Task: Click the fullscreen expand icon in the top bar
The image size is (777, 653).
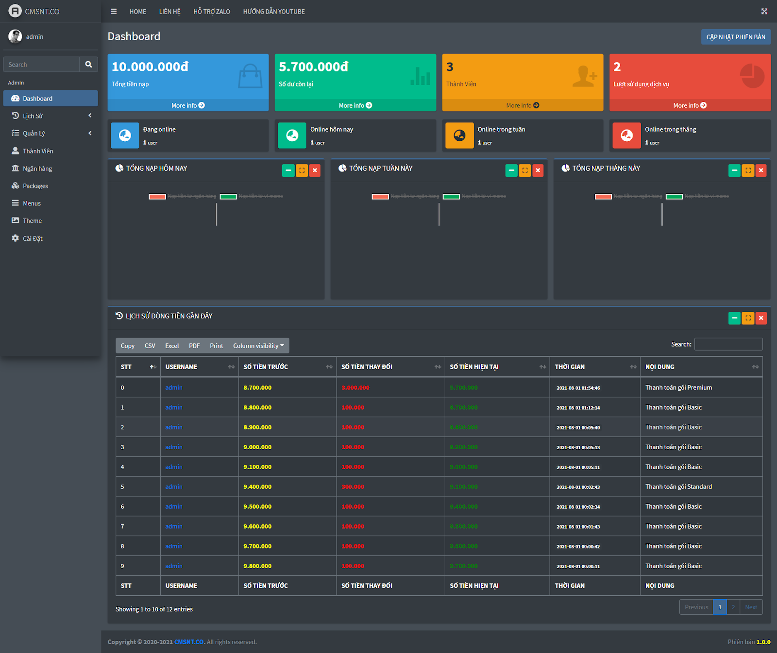Action: [x=764, y=12]
